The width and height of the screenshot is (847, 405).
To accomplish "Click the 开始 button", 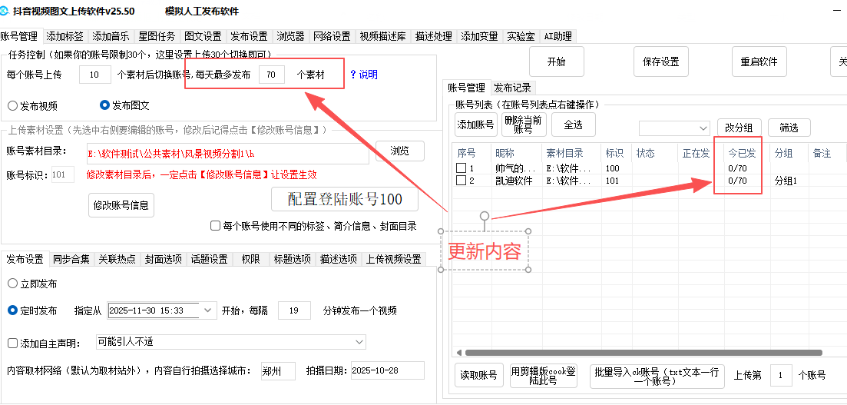I will click(557, 61).
